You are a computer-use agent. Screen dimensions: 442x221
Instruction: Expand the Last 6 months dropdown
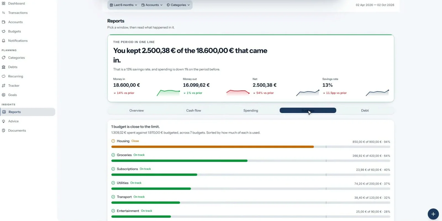pos(123,5)
